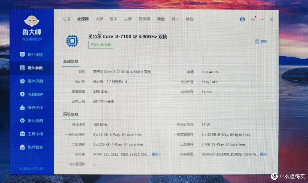Expand 更多 for 内存类型

coord(264,154)
